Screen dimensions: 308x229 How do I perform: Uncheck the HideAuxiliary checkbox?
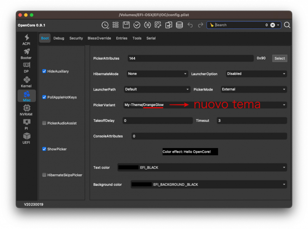[x=44, y=71]
